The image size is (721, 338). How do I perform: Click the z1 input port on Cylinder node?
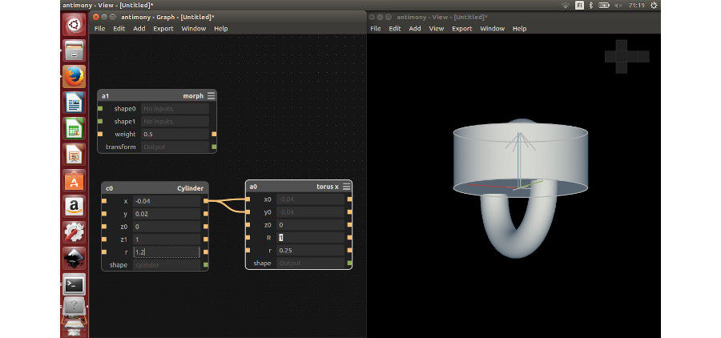tap(104, 239)
